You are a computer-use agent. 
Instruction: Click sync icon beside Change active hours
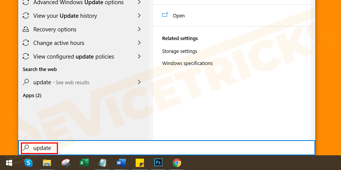coord(26,43)
